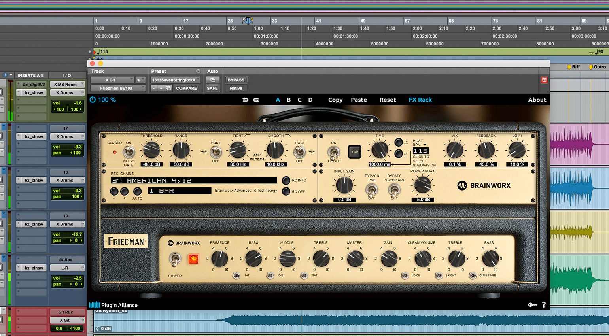
Task: Flip the amp POWER switch
Action: click(x=175, y=260)
